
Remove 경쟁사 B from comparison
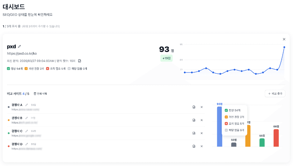click(x=202, y=120)
